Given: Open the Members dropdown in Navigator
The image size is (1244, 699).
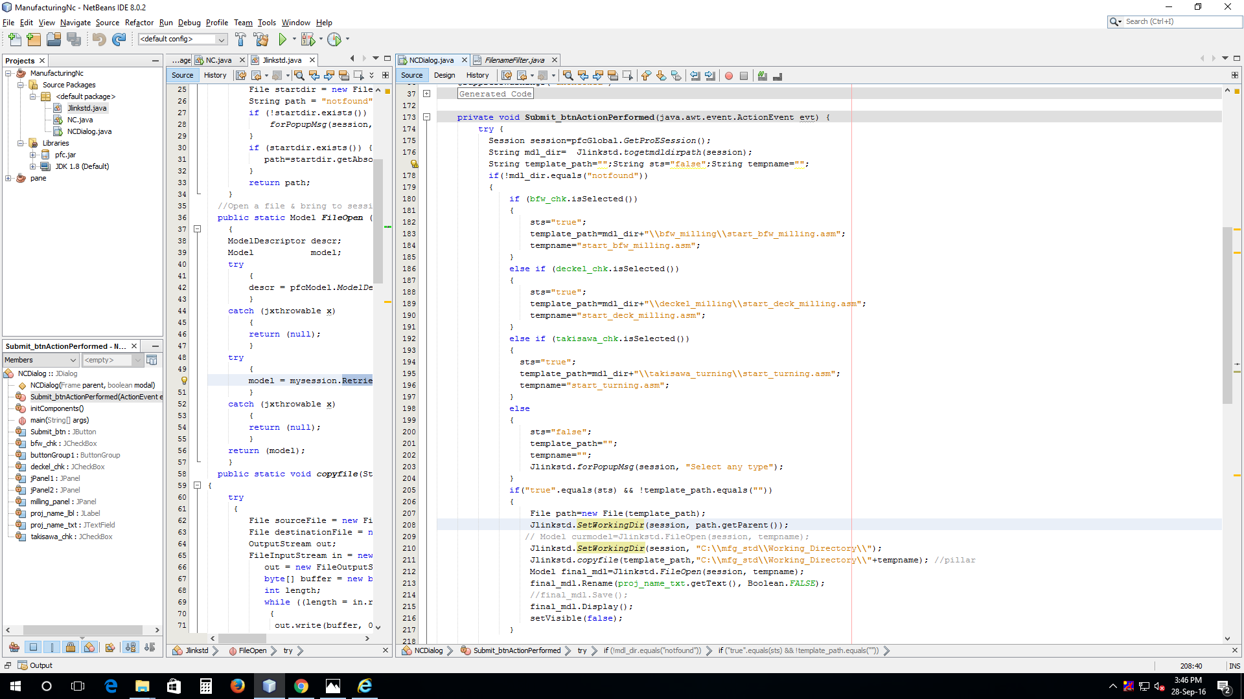Looking at the screenshot, I should coord(40,361).
